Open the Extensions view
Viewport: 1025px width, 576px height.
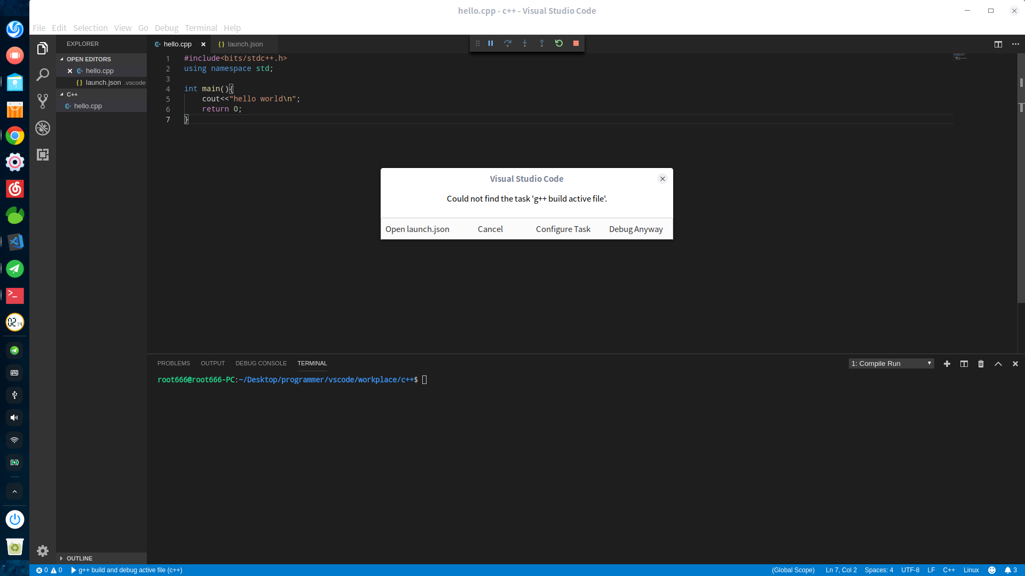pos(43,155)
